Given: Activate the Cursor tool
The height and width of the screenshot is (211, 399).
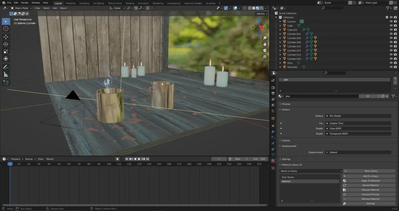Looking at the screenshot, I should click(x=6, y=29).
